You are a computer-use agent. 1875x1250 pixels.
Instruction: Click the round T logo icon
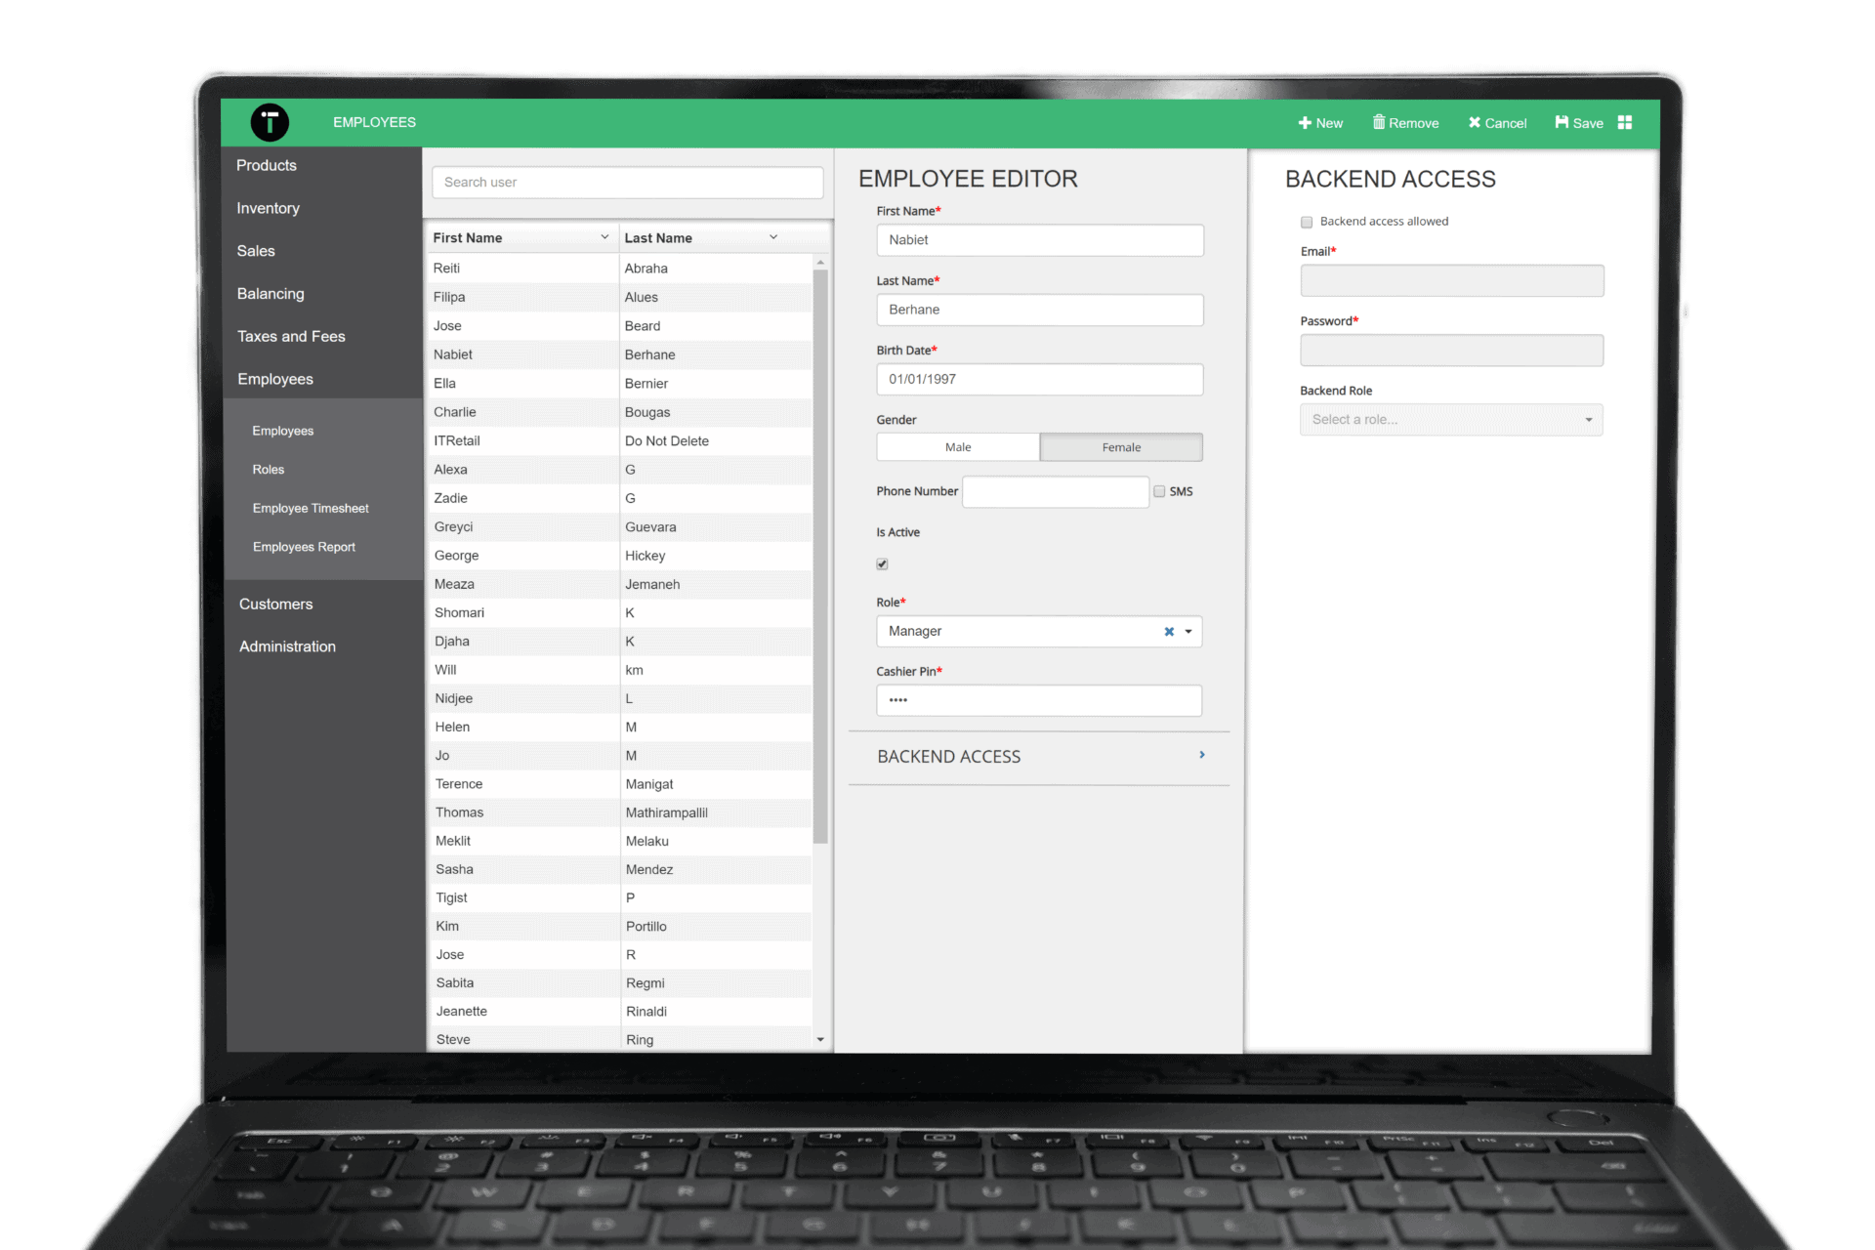point(270,122)
